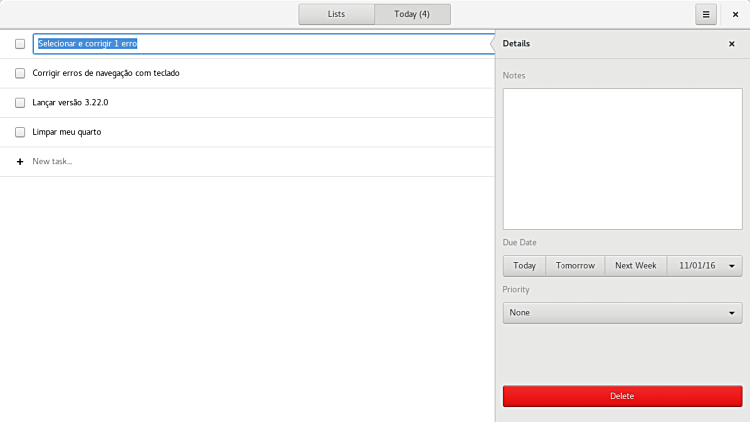Expand the Priority dropdown set to None
The width and height of the screenshot is (750, 422).
click(622, 313)
